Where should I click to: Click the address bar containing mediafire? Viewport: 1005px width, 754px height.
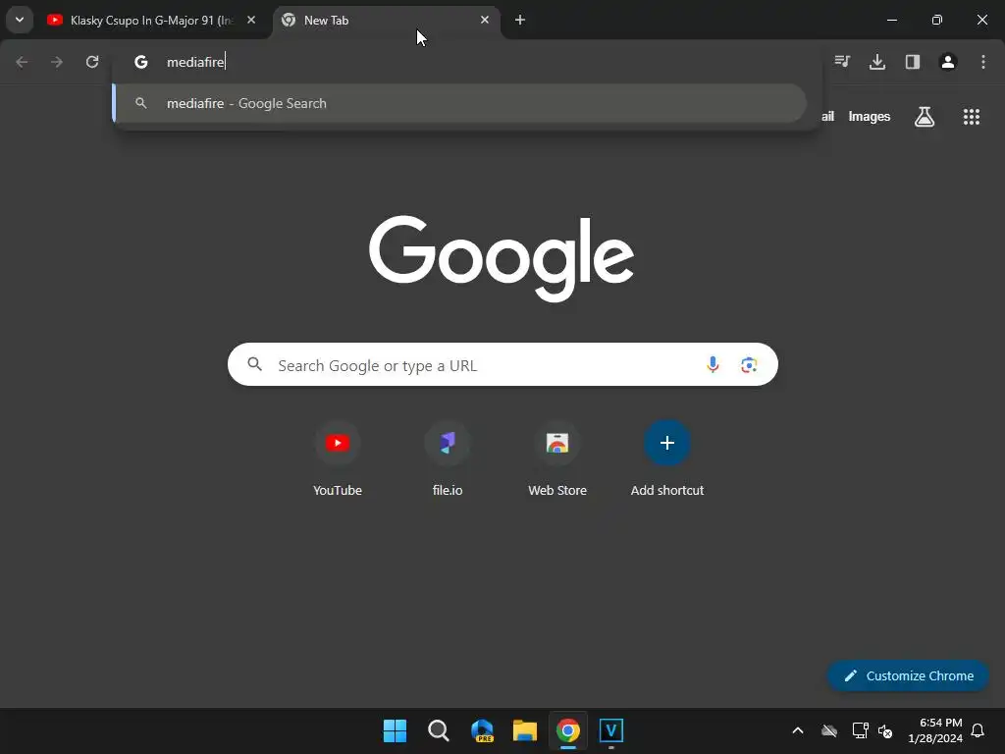tap(467, 62)
